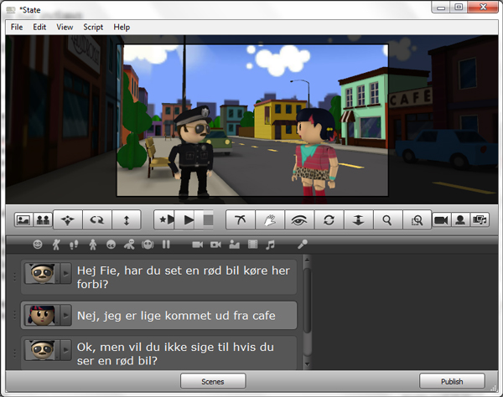The image size is (503, 397).
Task: Click the two-characters actors icon
Action: coord(43,220)
